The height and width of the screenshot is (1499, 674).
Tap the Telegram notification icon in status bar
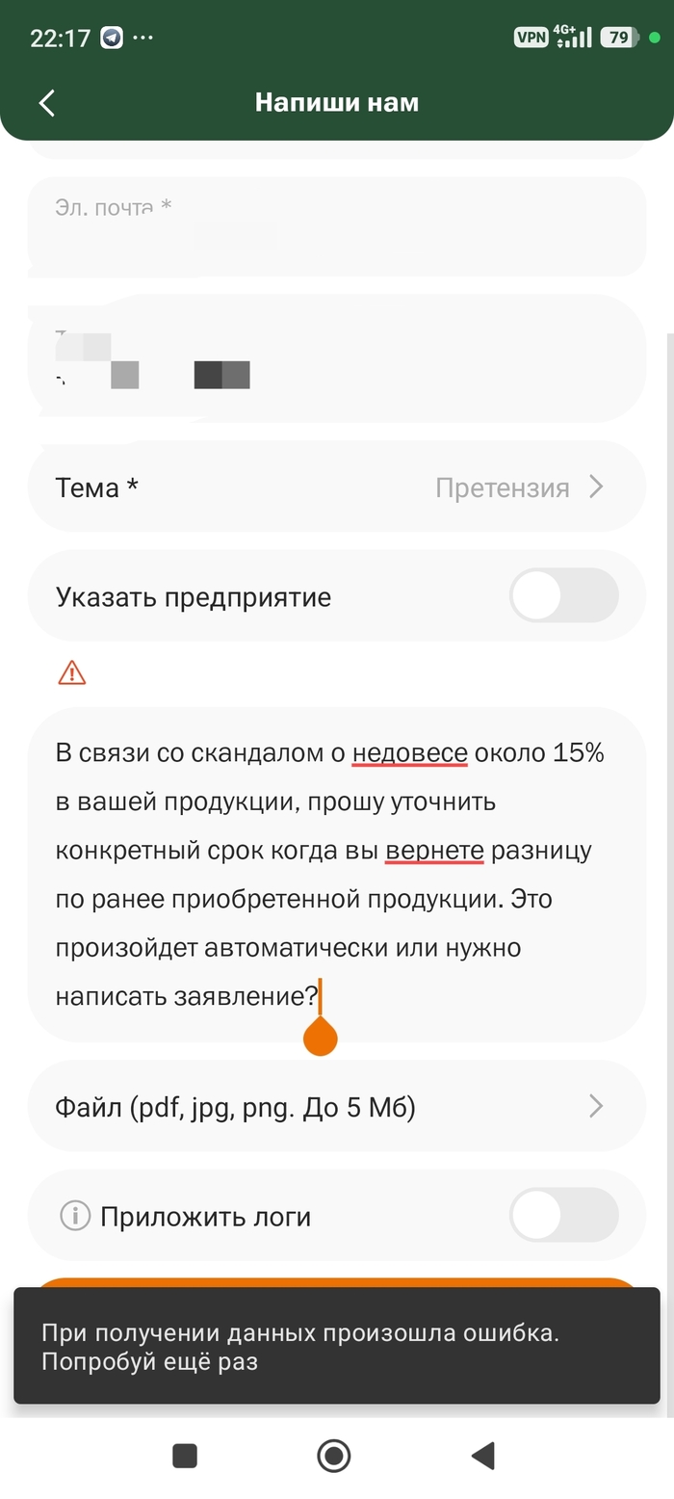point(113,39)
